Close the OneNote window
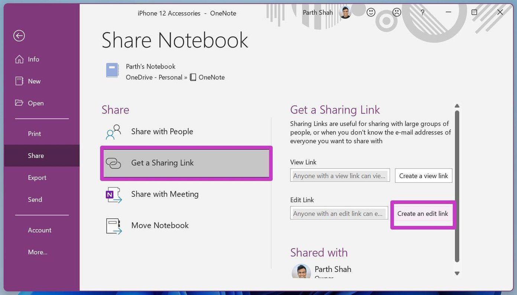This screenshot has width=517, height=295. pos(500,12)
